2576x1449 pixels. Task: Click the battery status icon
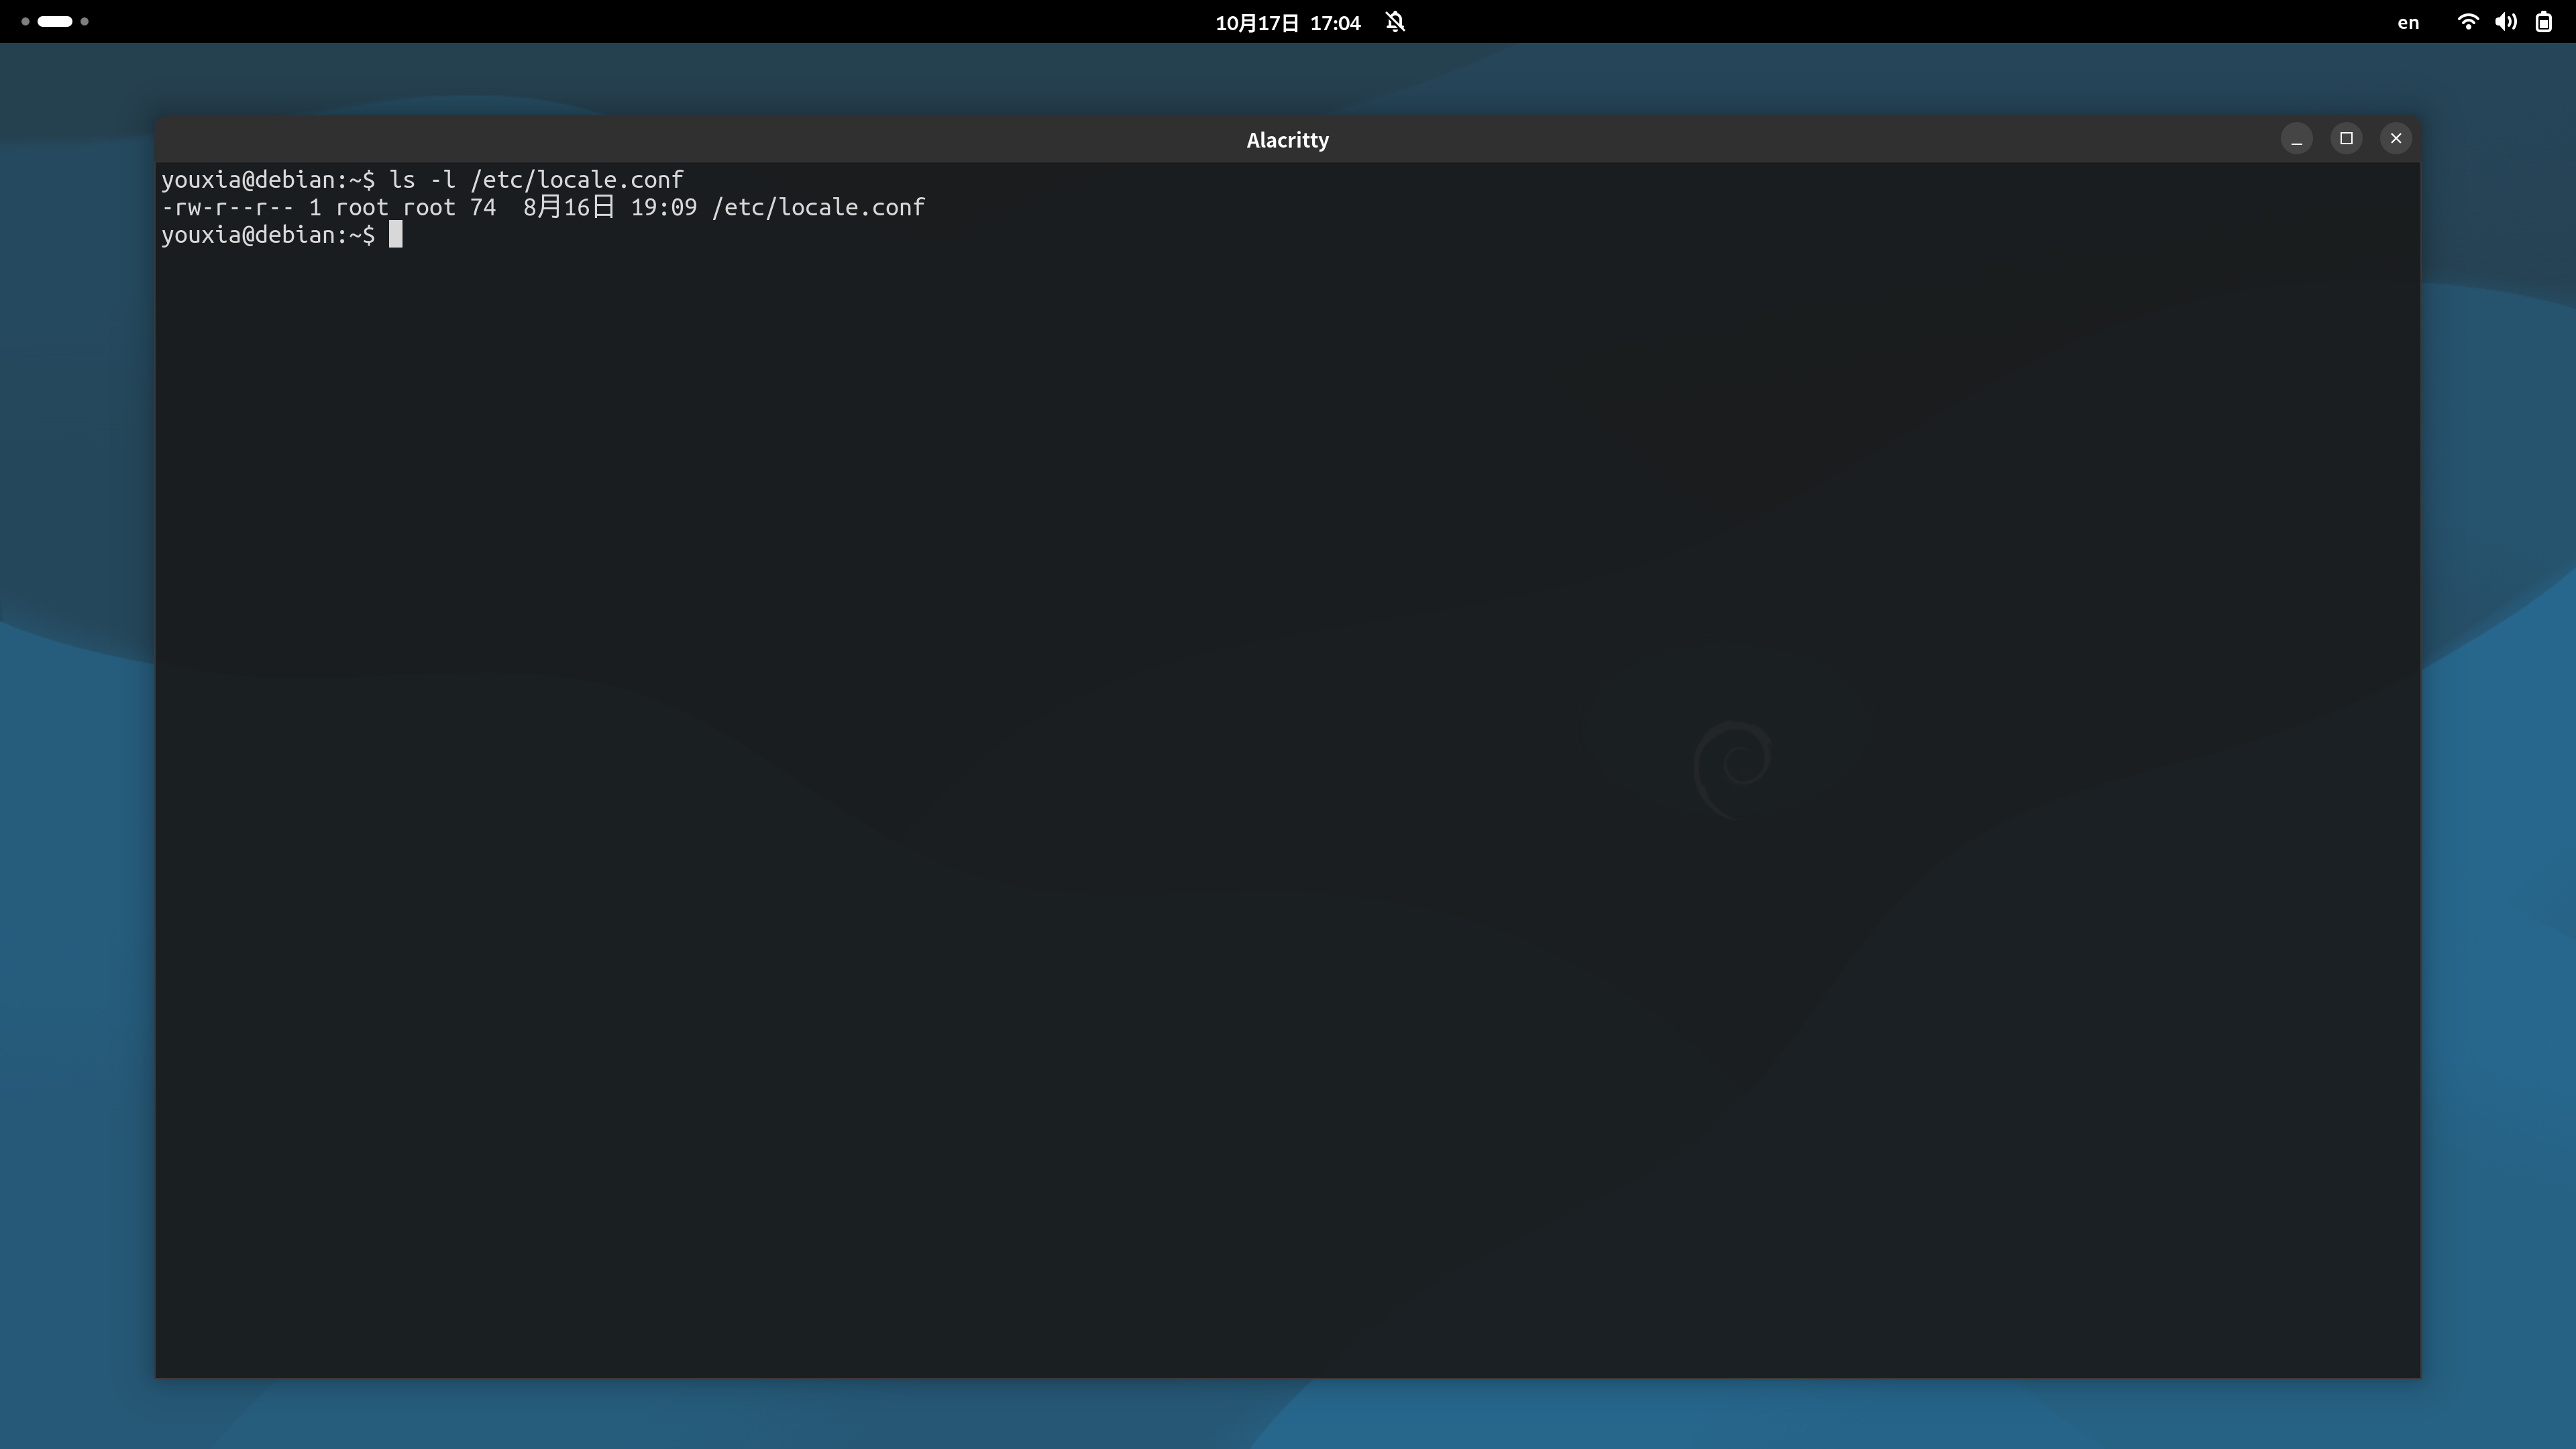pos(2543,21)
